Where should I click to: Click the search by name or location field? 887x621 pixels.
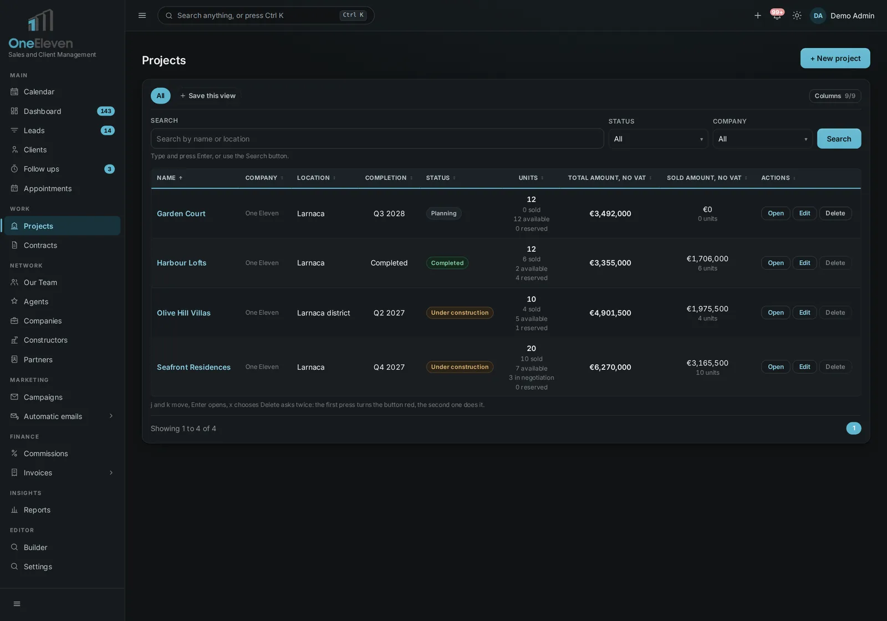(377, 139)
